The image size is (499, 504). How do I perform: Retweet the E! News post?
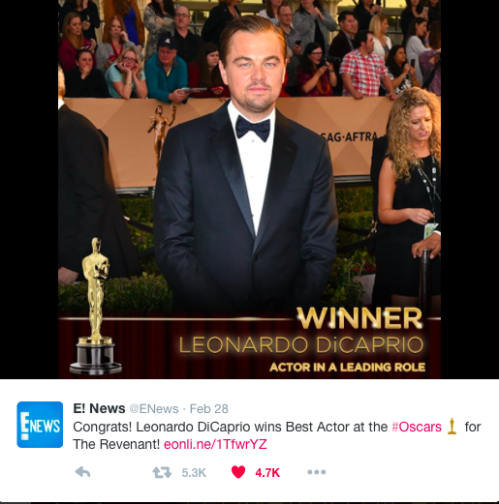coord(162,472)
